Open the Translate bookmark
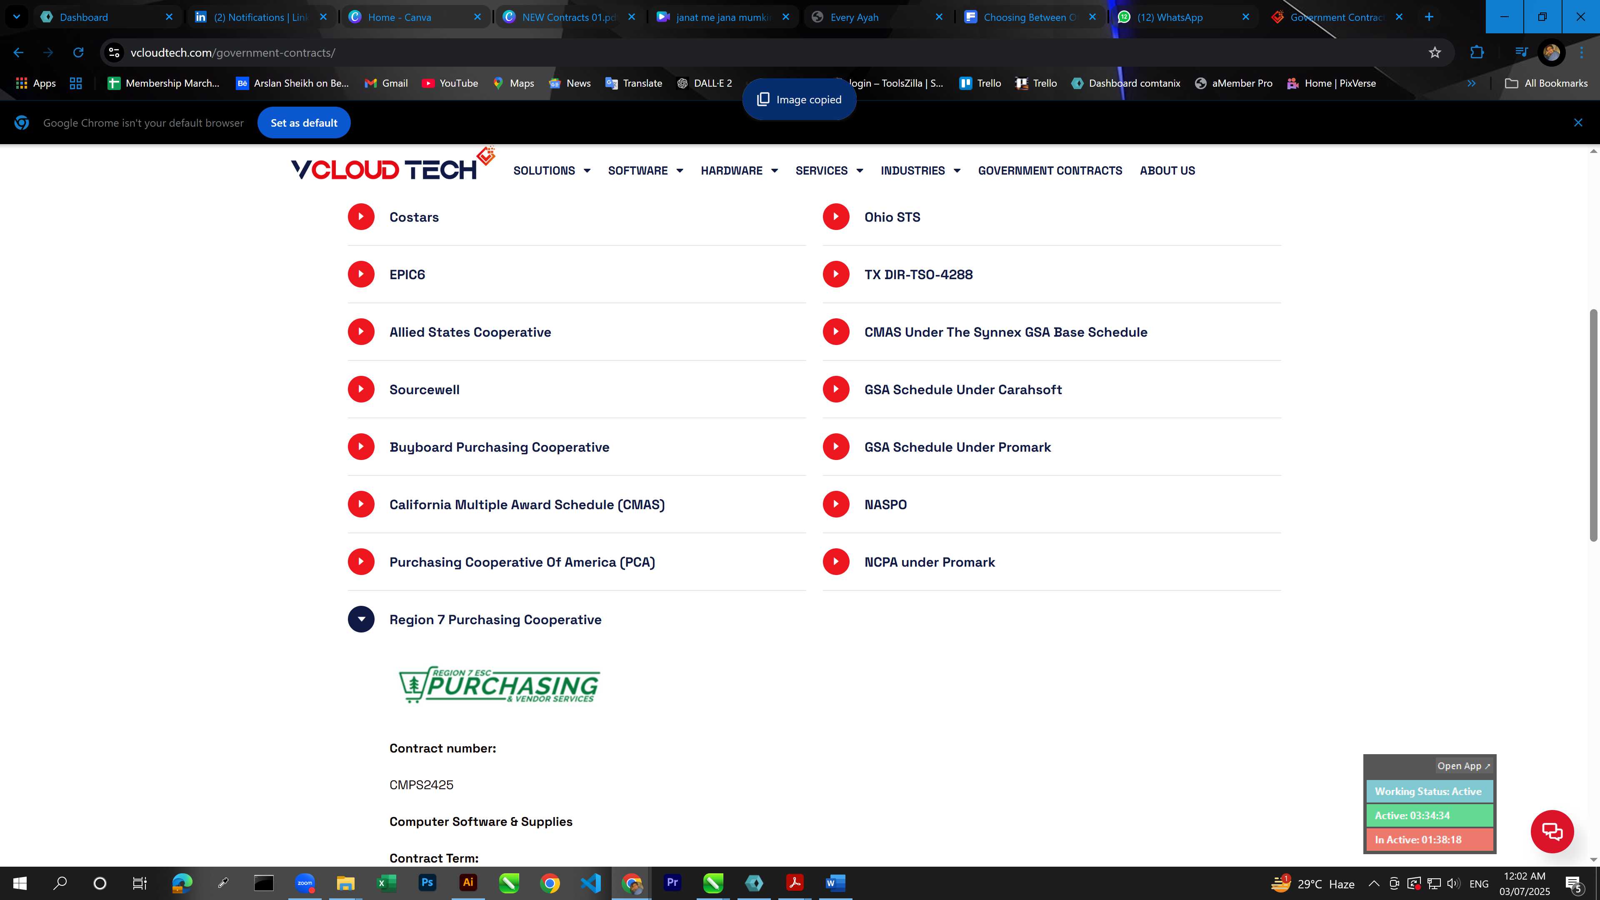 [633, 83]
